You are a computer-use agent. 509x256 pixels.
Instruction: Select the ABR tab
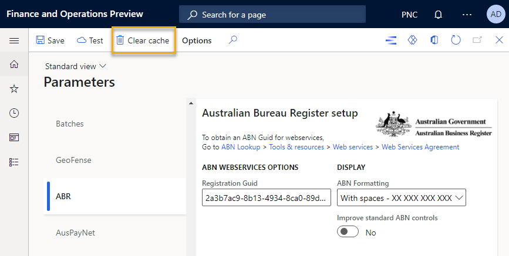coord(114,196)
